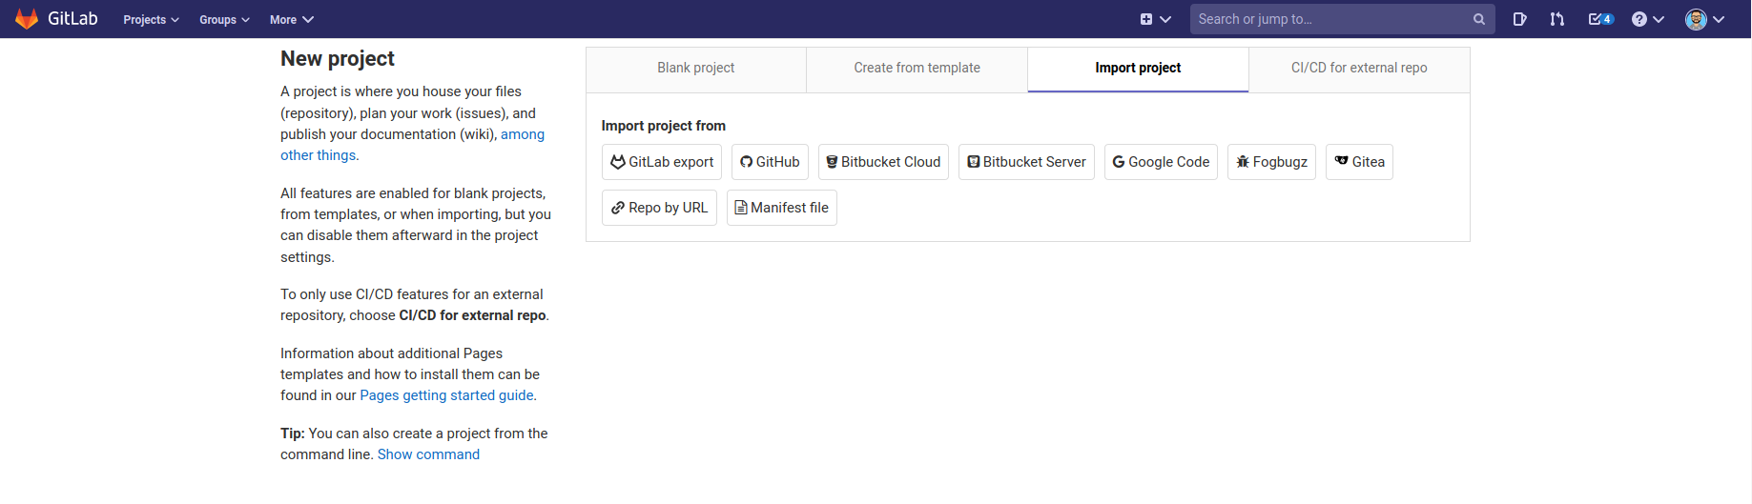
Task: Expand the More navigation menu
Action: (291, 19)
